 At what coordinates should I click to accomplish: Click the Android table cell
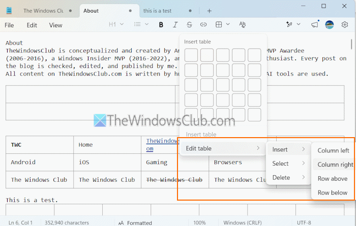point(40,163)
